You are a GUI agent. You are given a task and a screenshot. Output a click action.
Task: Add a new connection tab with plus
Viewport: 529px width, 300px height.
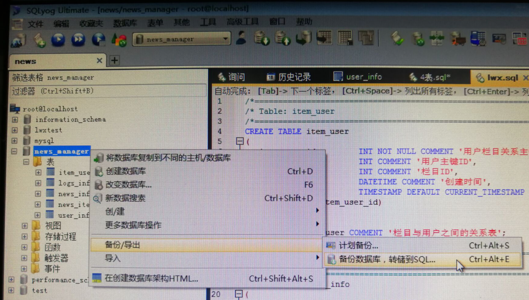pos(114,61)
